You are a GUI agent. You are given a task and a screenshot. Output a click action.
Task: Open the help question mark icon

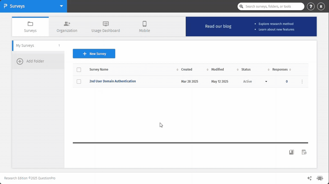point(311,7)
